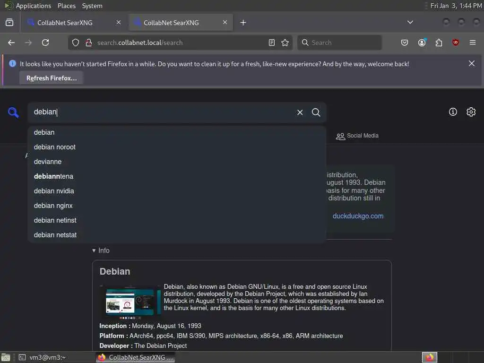Collapse the Info disclosure triangle

pyautogui.click(x=94, y=251)
